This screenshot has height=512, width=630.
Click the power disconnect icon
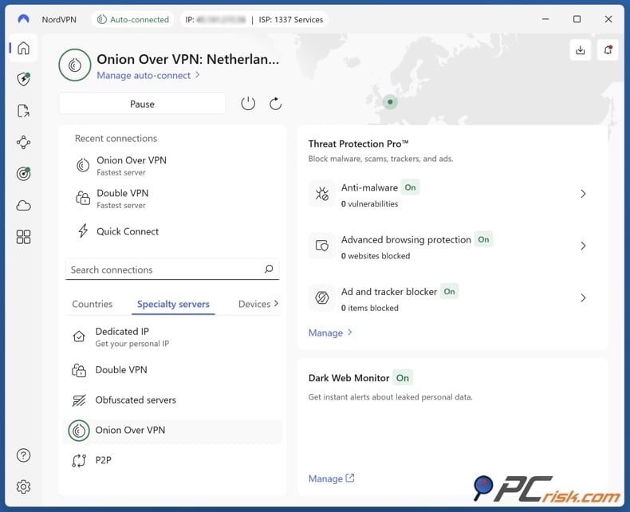248,104
